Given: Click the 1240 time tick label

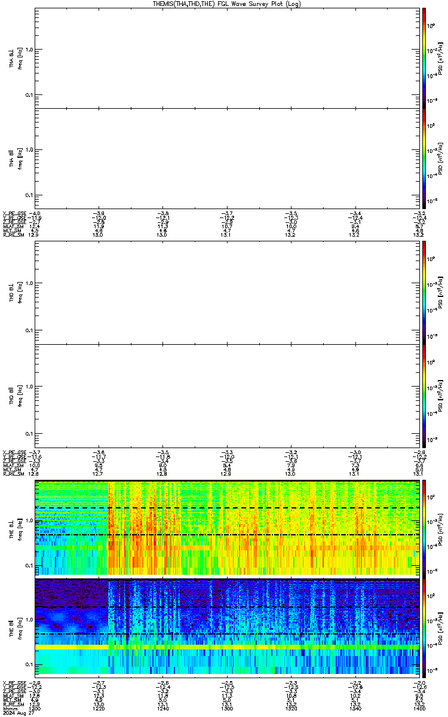Looking at the screenshot, I should (x=162, y=708).
